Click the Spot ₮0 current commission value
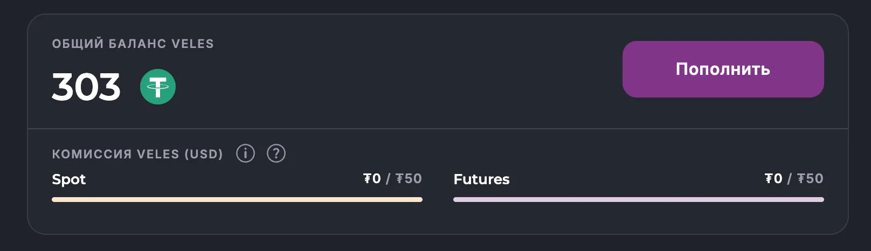The image size is (871, 251). click(372, 179)
